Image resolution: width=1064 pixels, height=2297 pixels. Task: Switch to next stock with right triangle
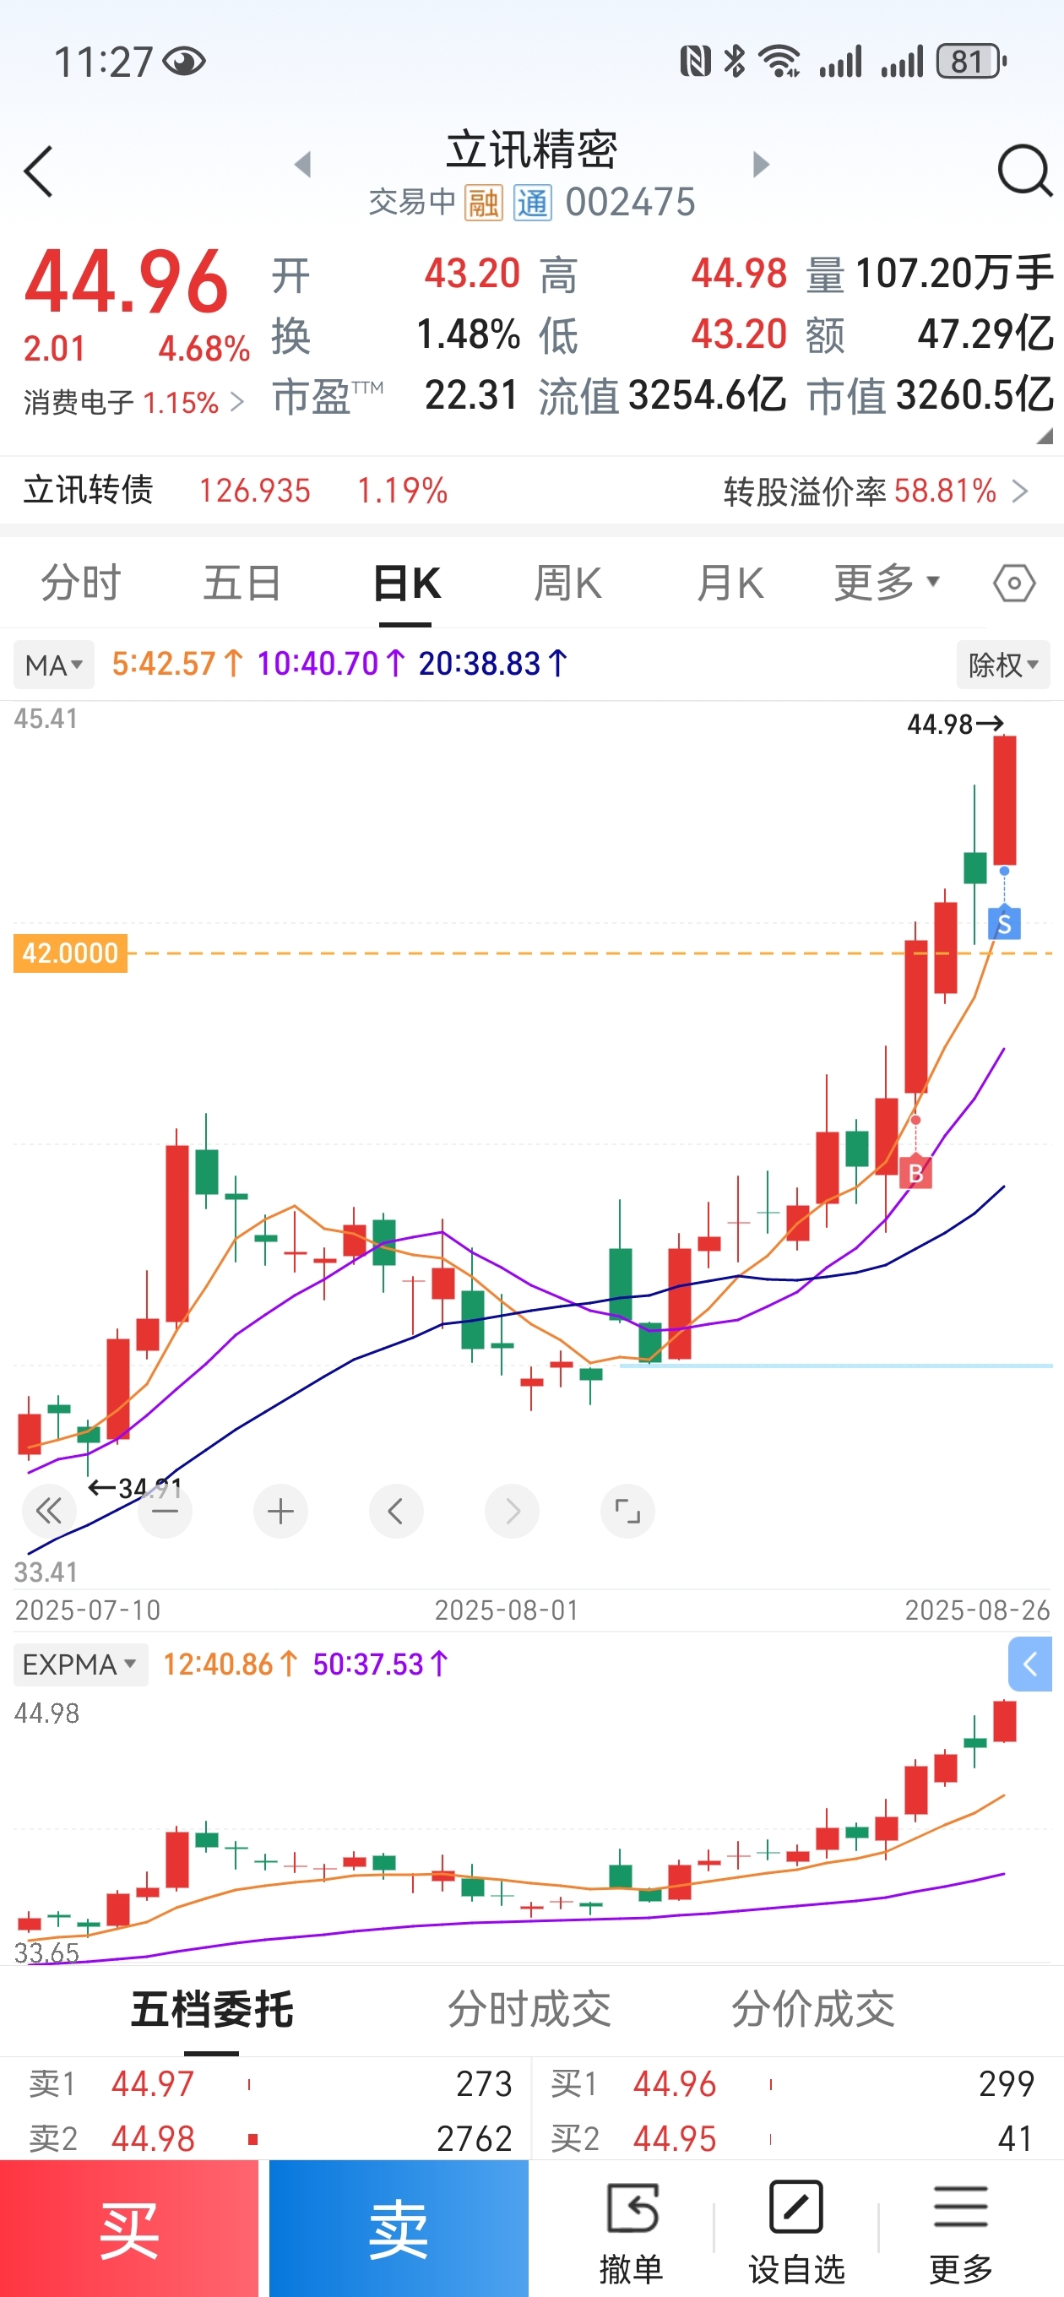tap(761, 164)
